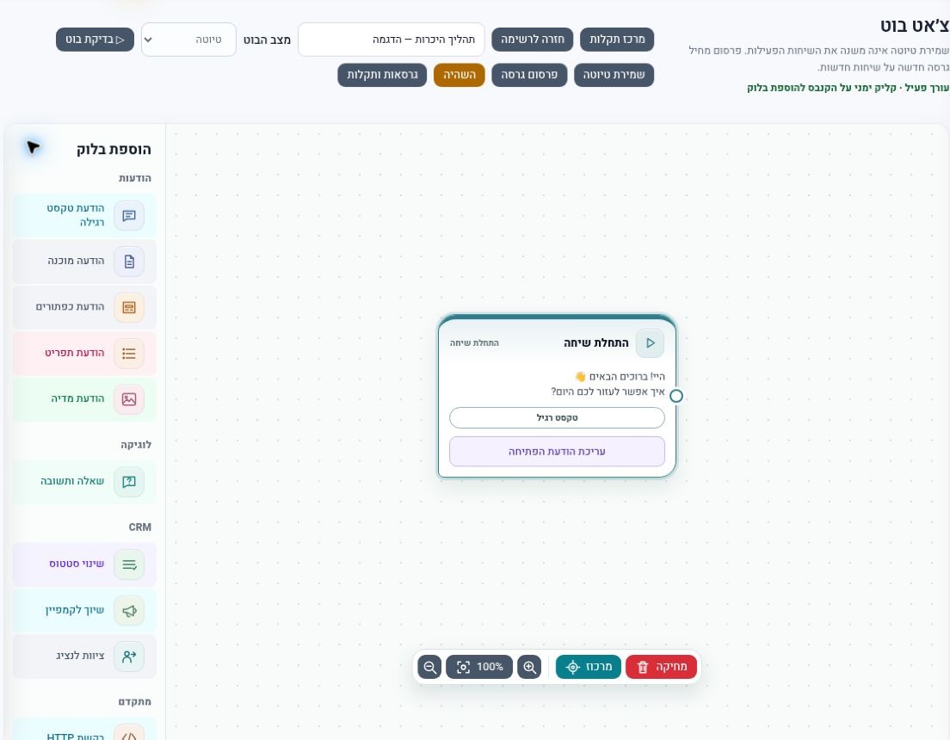Zoom out the canvas with minus magnifier

pyautogui.click(x=429, y=667)
